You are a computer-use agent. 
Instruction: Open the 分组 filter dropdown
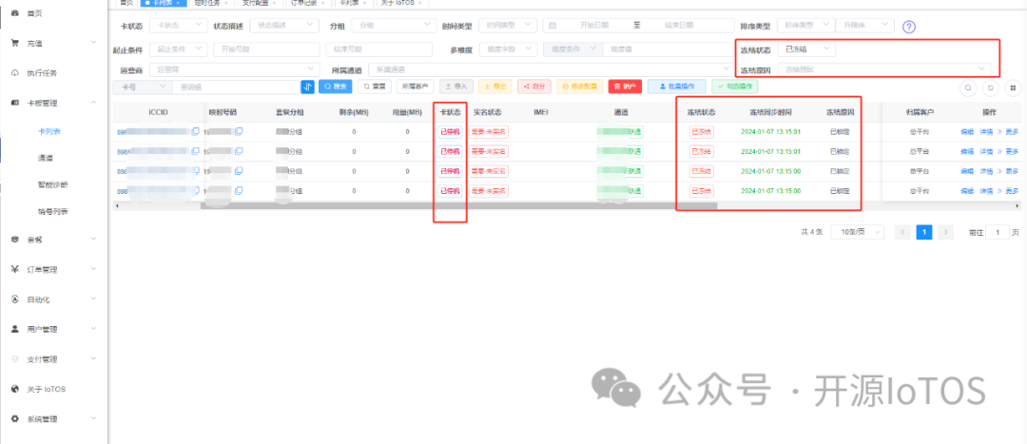(393, 26)
